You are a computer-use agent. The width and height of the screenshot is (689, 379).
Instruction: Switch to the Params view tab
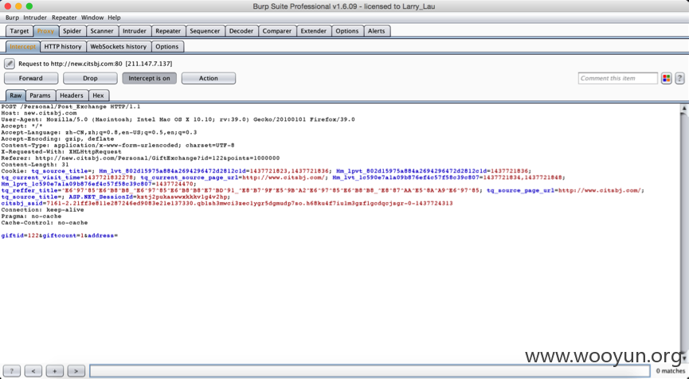40,96
